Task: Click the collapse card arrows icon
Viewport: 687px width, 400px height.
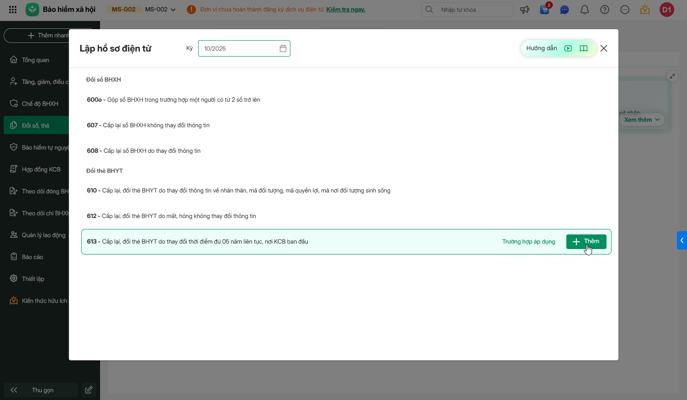Action: pos(672,76)
